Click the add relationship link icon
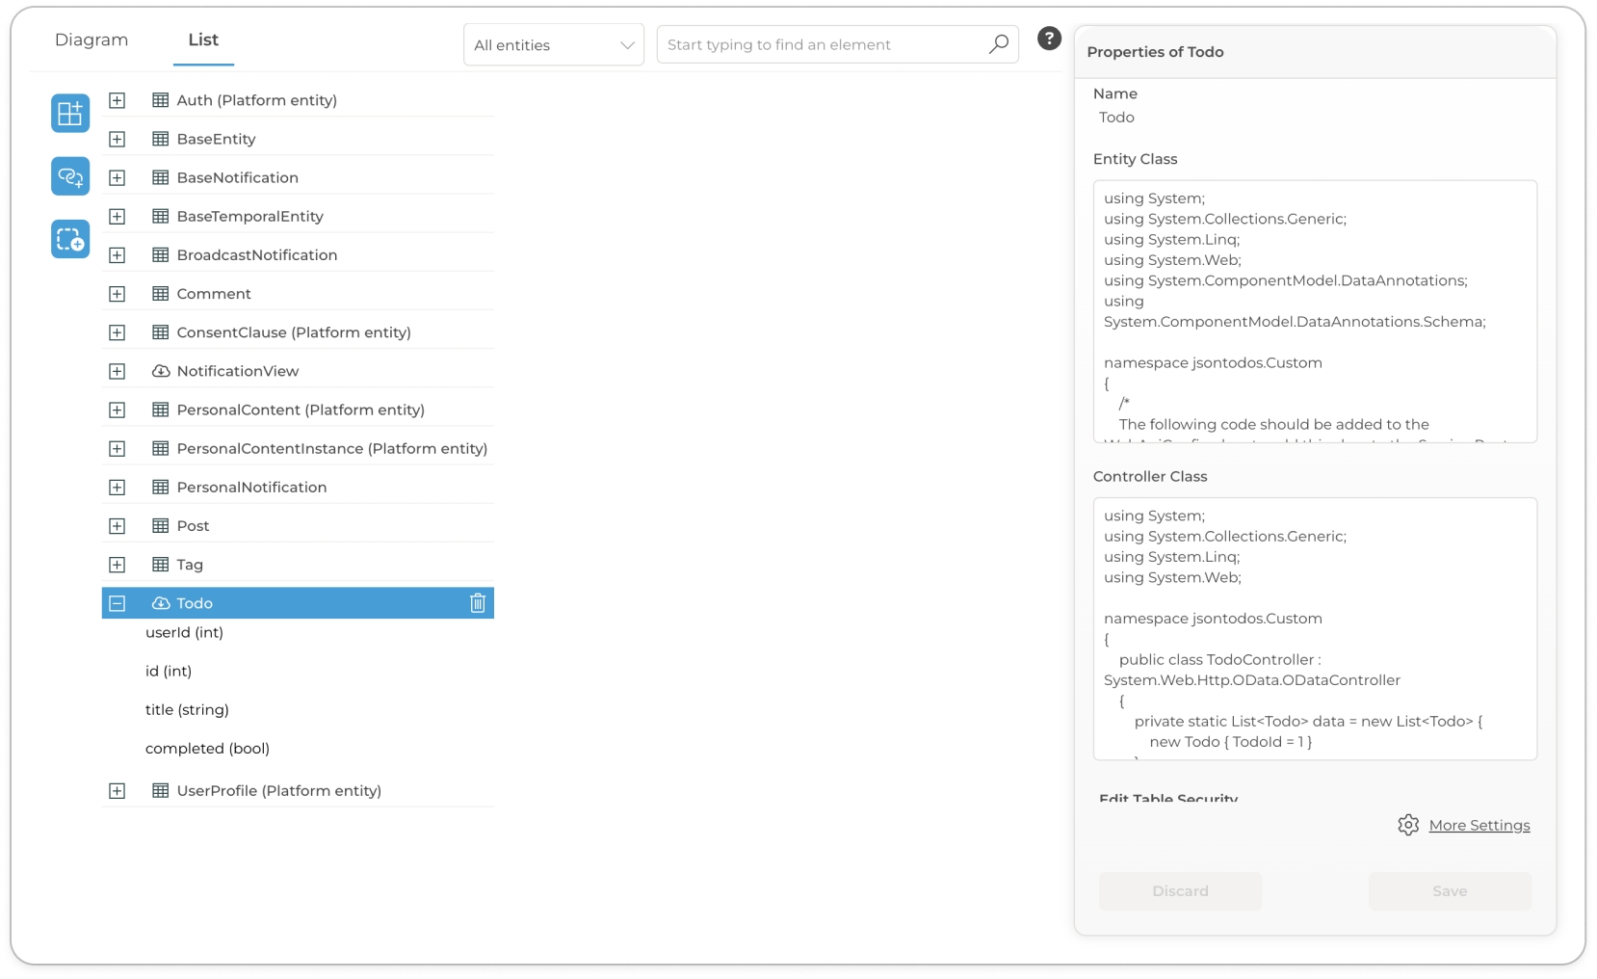Screen dimensions: 1597x979 click(x=70, y=176)
